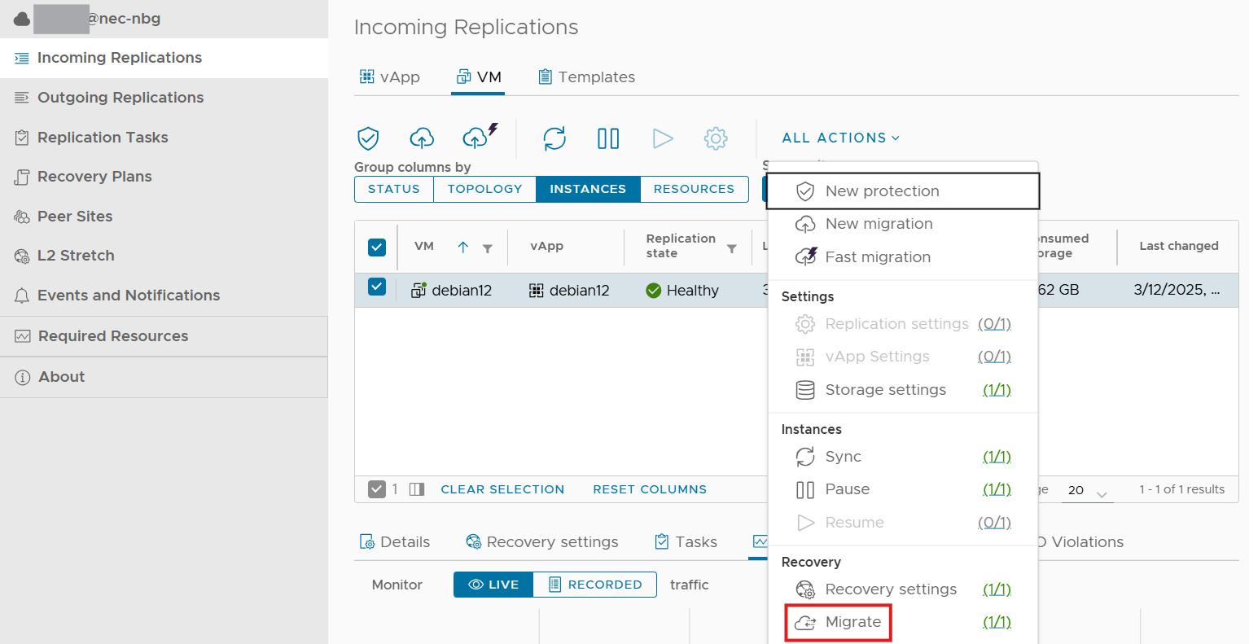Open L2 Stretch in sidebar
The height and width of the screenshot is (644, 1249).
coord(164,256)
